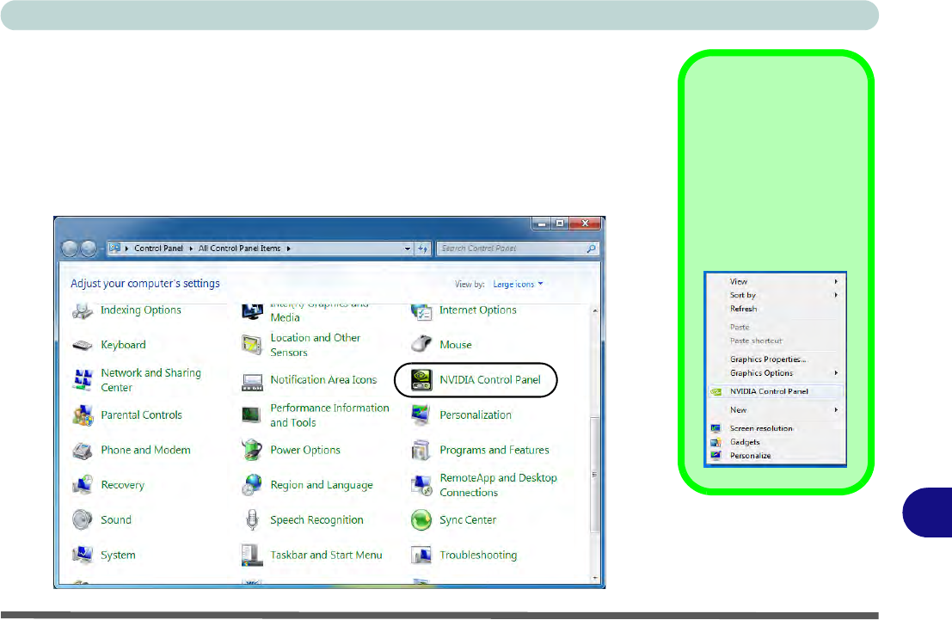
Task: Click the vertical scrollbar thumb
Action: pyautogui.click(x=595, y=474)
